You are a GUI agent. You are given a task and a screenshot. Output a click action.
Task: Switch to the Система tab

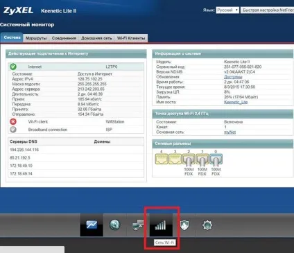(x=12, y=37)
